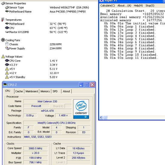Click the Code Name field Prescott

tap(36, 106)
